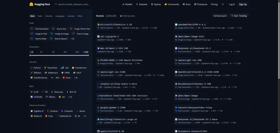Image resolution: width=280 pixels, height=133 pixels.
Task: Go to Spaces in top navigation
Action: click(156, 4)
